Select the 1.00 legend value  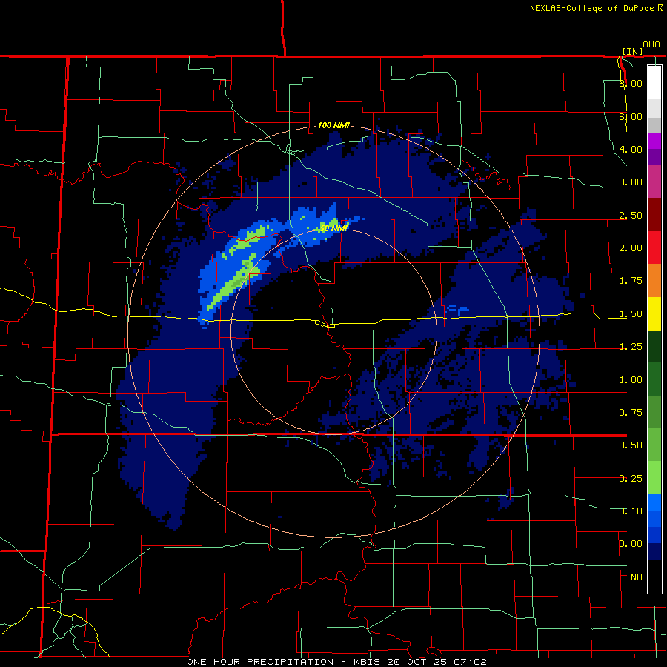[631, 380]
